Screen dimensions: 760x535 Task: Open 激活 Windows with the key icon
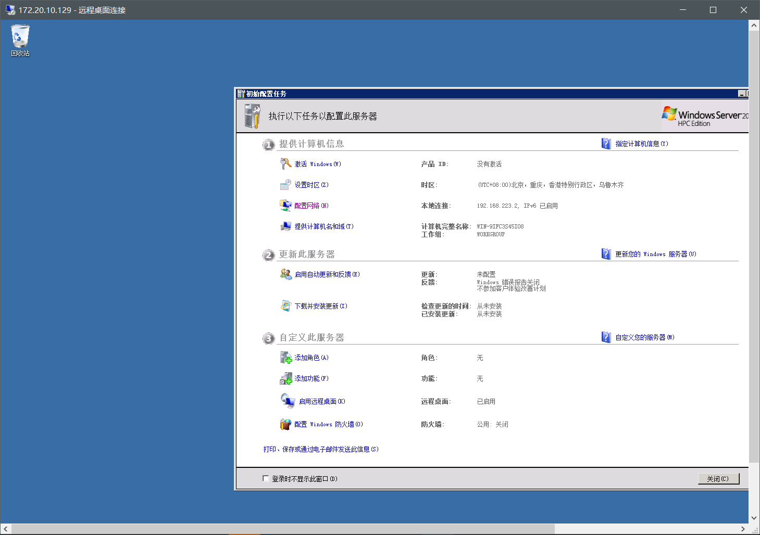click(285, 163)
